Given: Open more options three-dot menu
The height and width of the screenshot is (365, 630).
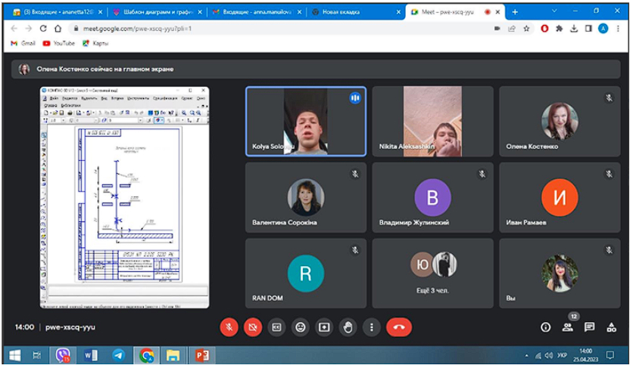Looking at the screenshot, I should tap(371, 326).
